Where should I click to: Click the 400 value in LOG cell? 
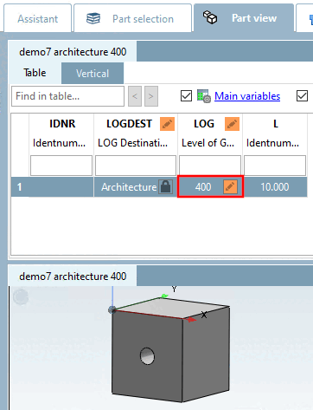[x=203, y=187]
